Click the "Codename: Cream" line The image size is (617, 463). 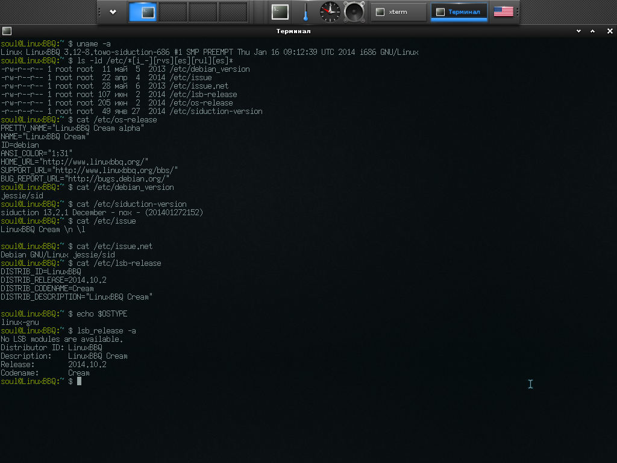pos(45,373)
